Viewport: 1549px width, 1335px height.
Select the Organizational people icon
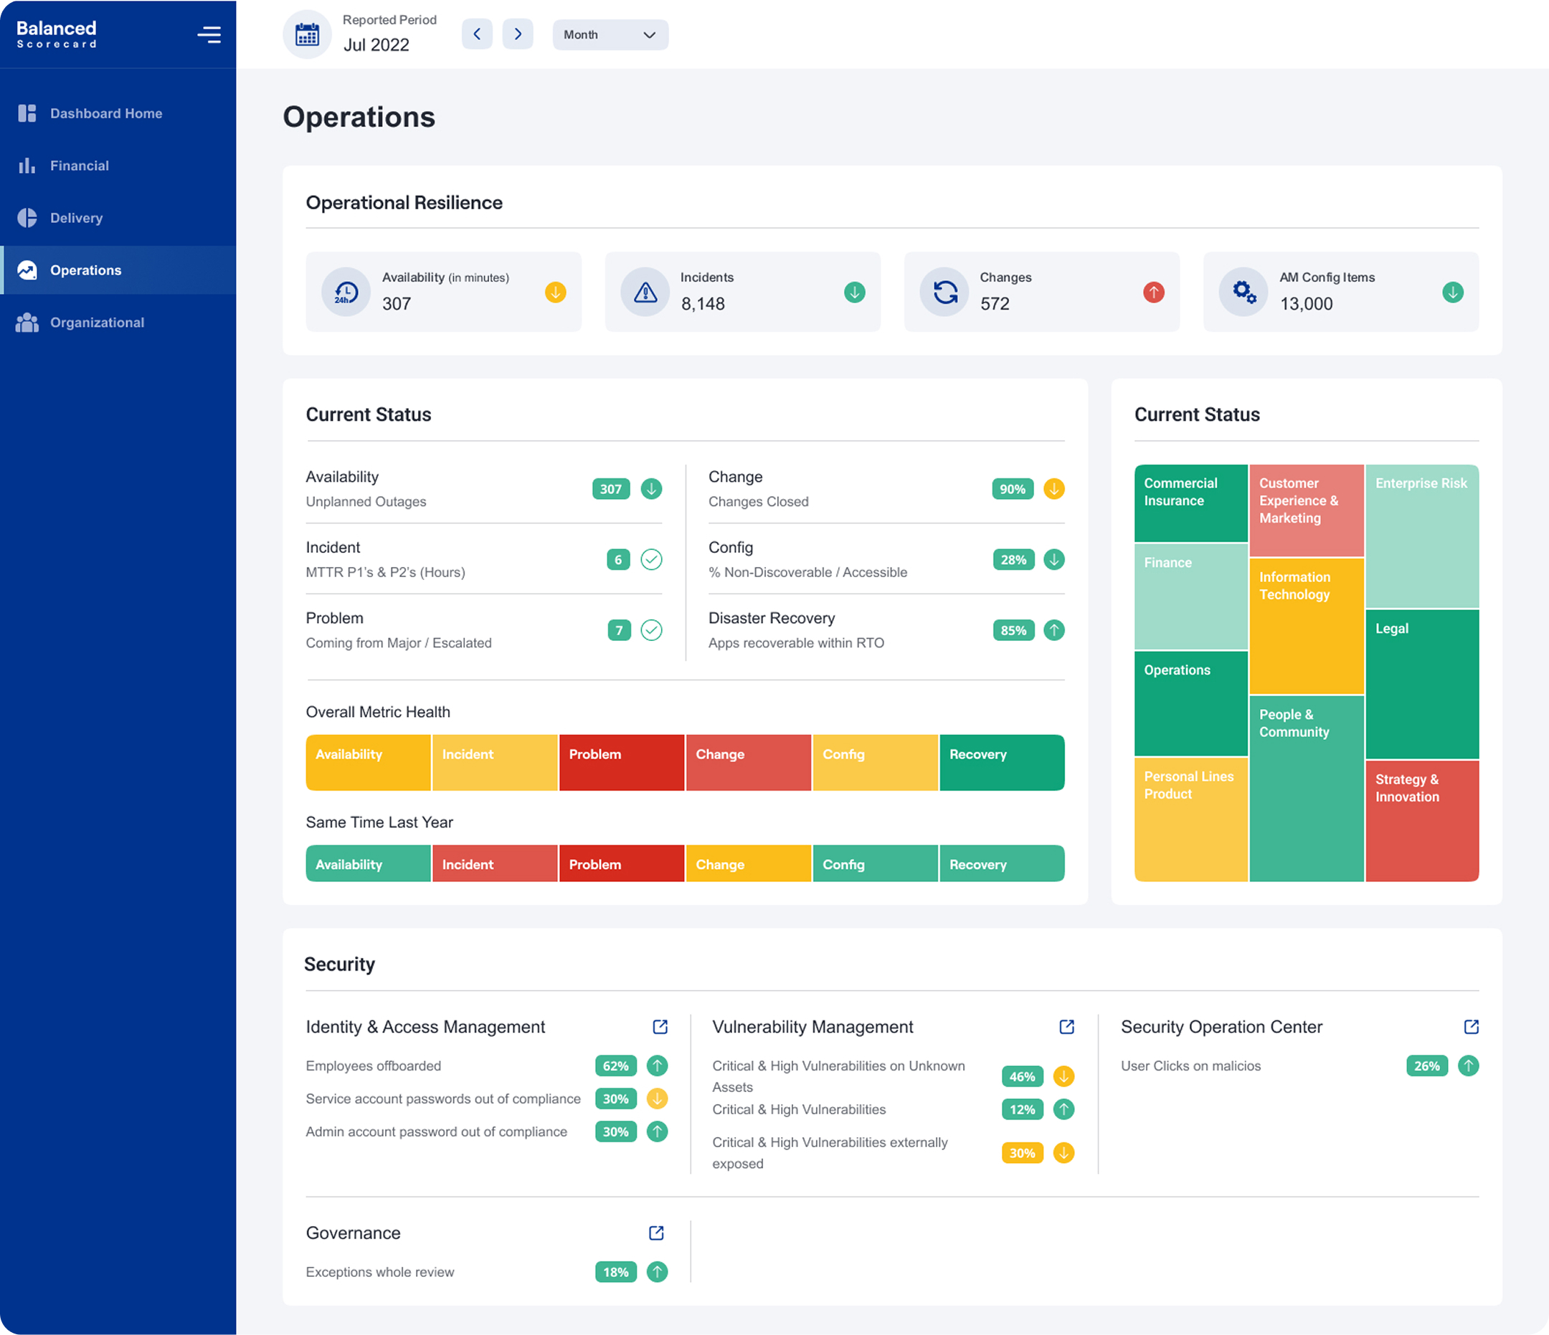27,322
